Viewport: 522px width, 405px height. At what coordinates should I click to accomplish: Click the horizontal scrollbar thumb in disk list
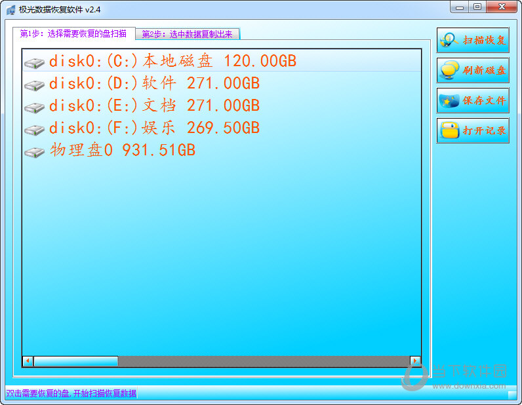pos(75,361)
